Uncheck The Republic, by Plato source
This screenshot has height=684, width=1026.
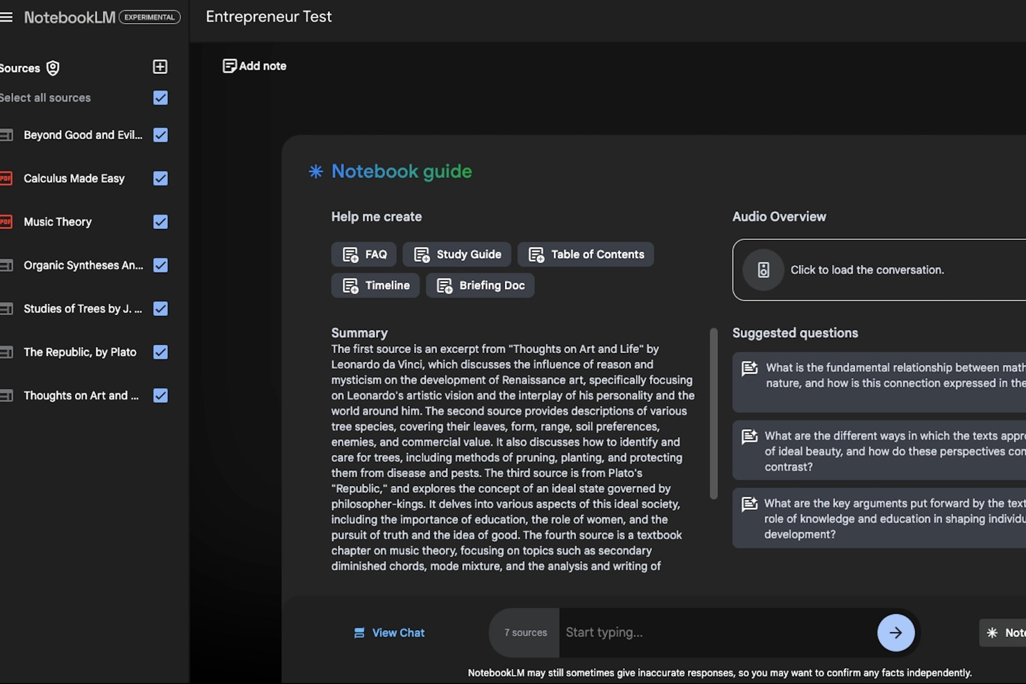(x=160, y=352)
